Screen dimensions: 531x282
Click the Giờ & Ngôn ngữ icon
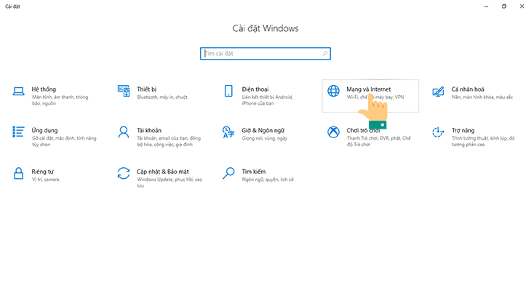point(228,132)
